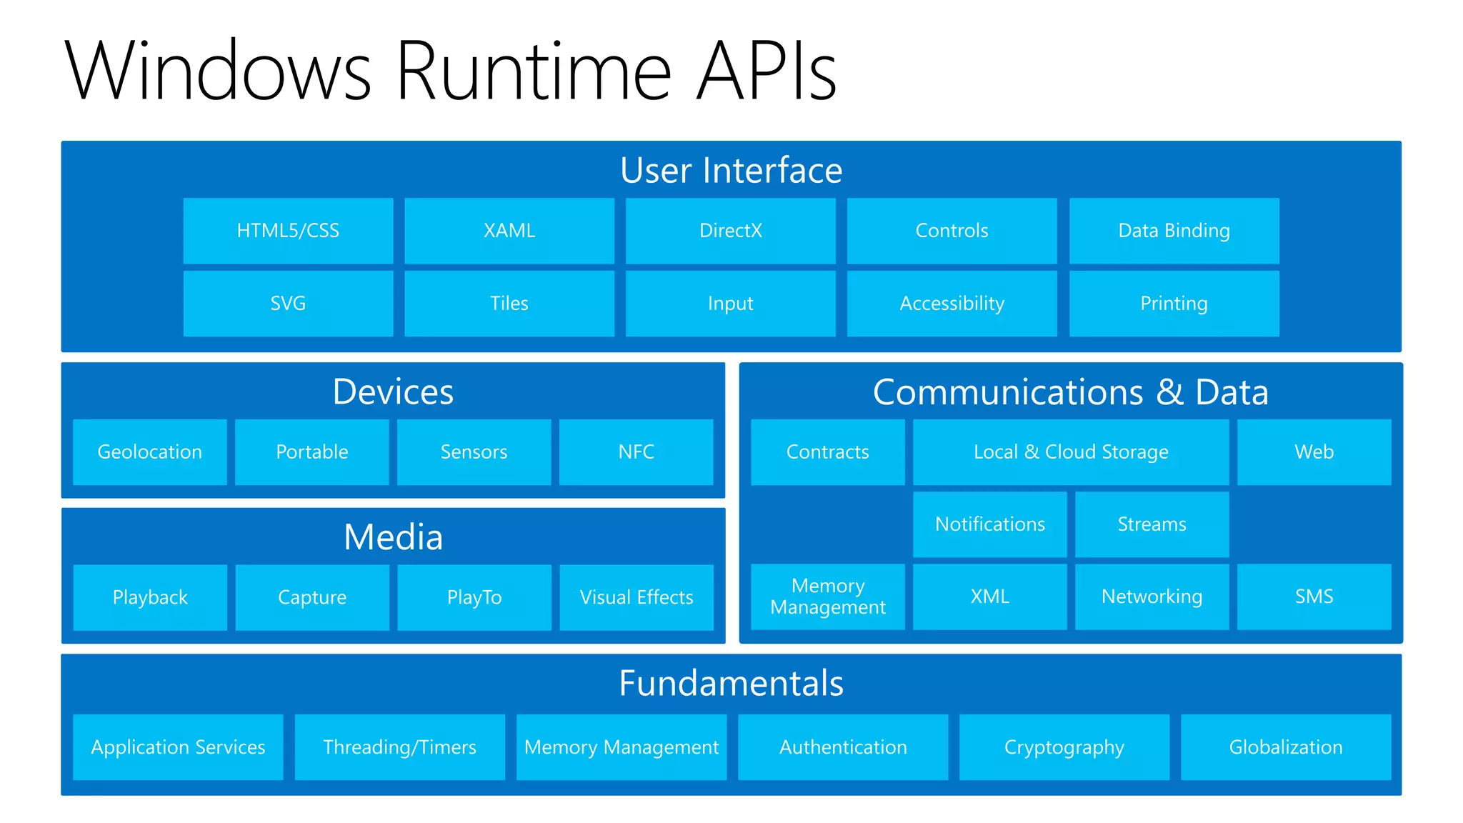Select the Geolocation box
Image resolution: width=1463 pixels, height=823 pixels.
(x=150, y=452)
